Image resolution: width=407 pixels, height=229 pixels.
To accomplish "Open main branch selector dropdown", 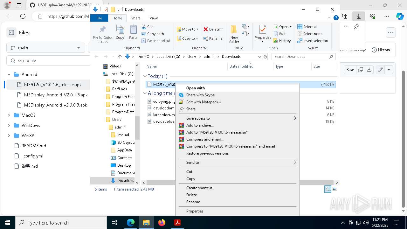I will click(x=45, y=48).
